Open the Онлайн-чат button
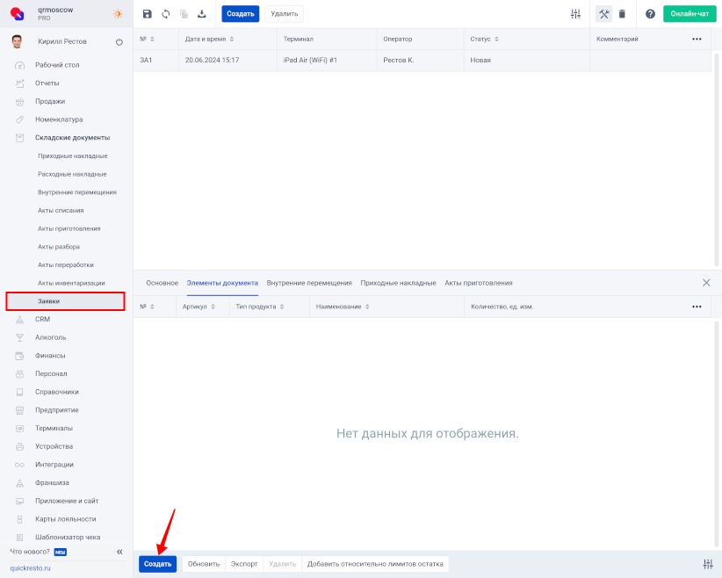 690,14
